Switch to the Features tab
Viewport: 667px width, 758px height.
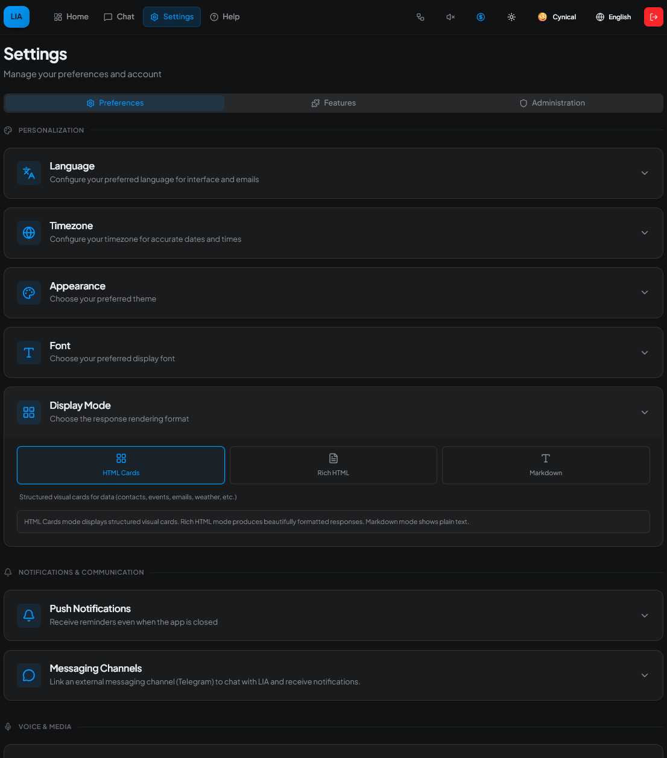click(x=333, y=103)
